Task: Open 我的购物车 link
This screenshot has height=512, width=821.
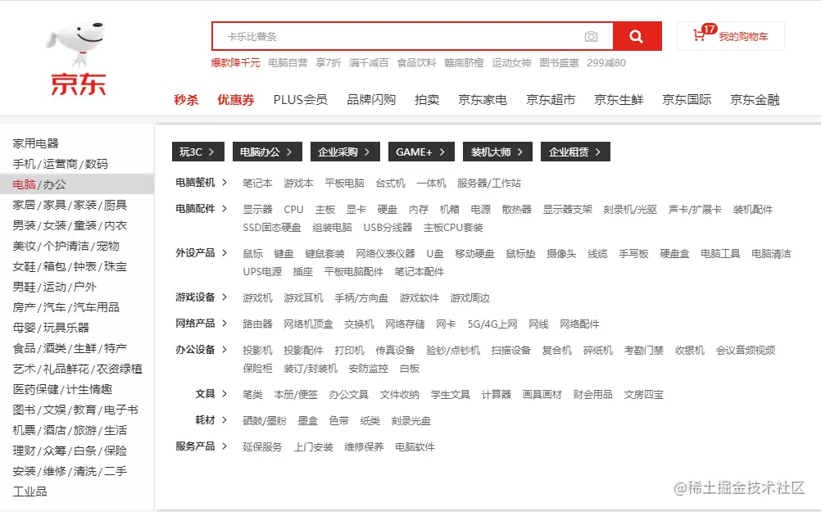Action: (x=743, y=37)
